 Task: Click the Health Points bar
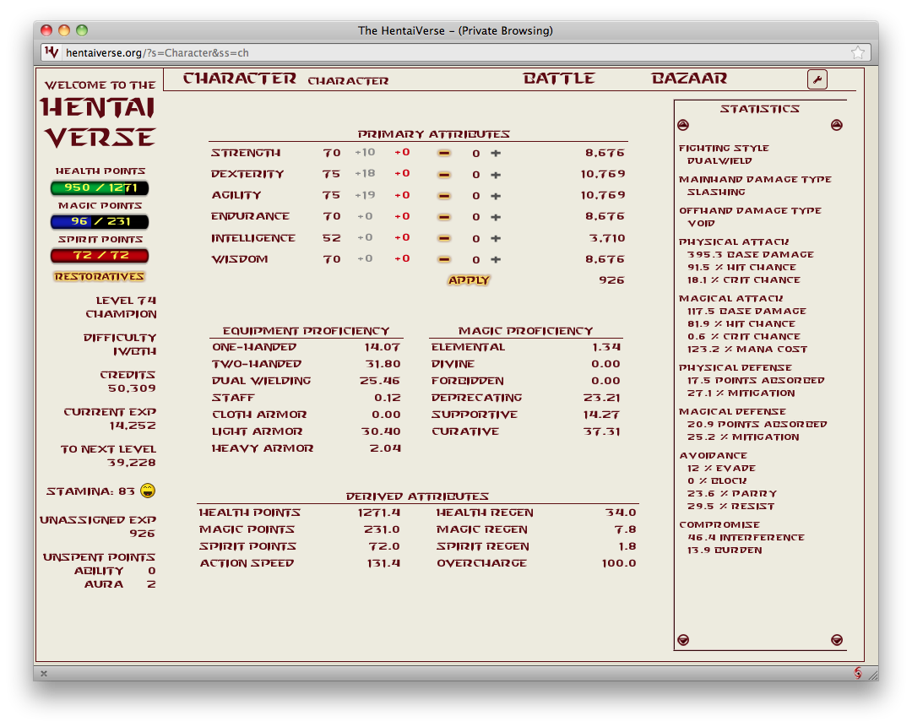[100, 187]
